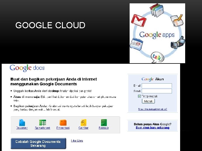Open the Dokumen link
Image resolution: width=202 pixels, height=151 pixels.
[x=22, y=128]
